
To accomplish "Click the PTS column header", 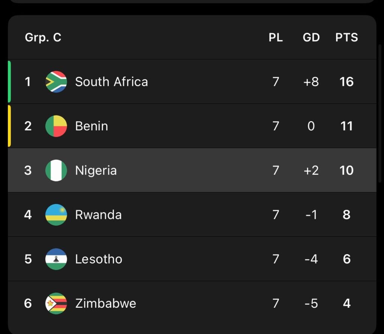I will point(346,37).
